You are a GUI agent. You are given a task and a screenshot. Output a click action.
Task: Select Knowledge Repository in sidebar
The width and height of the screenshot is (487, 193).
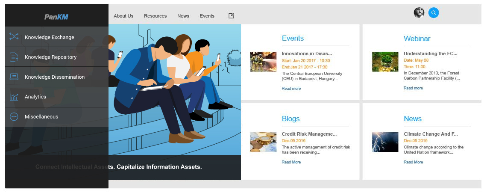coord(57,57)
